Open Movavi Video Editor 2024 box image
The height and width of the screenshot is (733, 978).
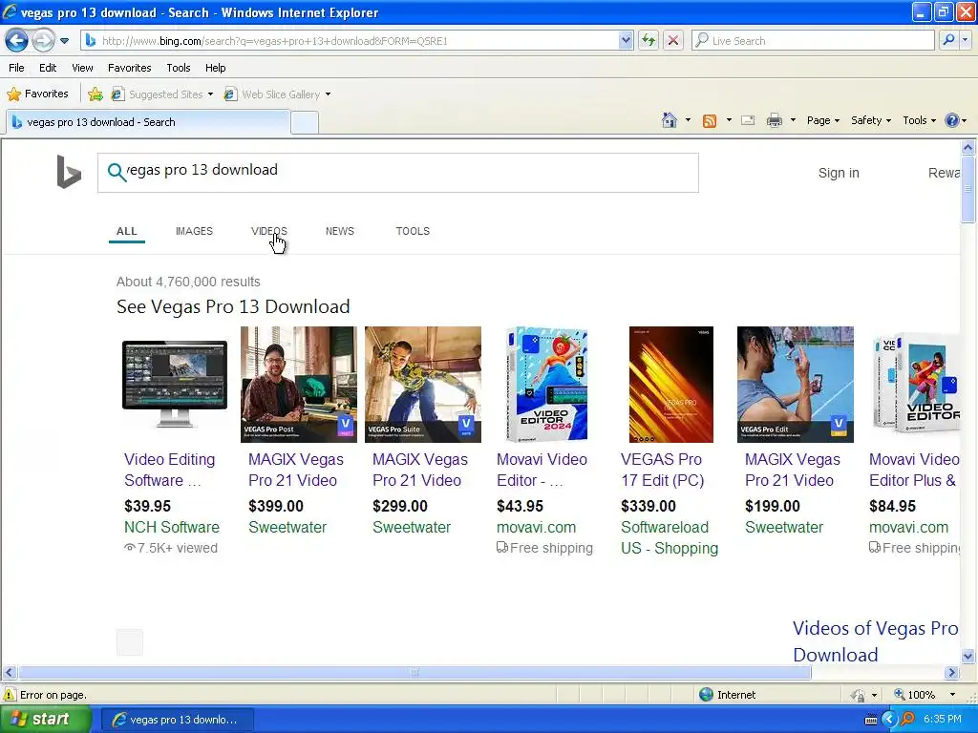click(x=547, y=385)
